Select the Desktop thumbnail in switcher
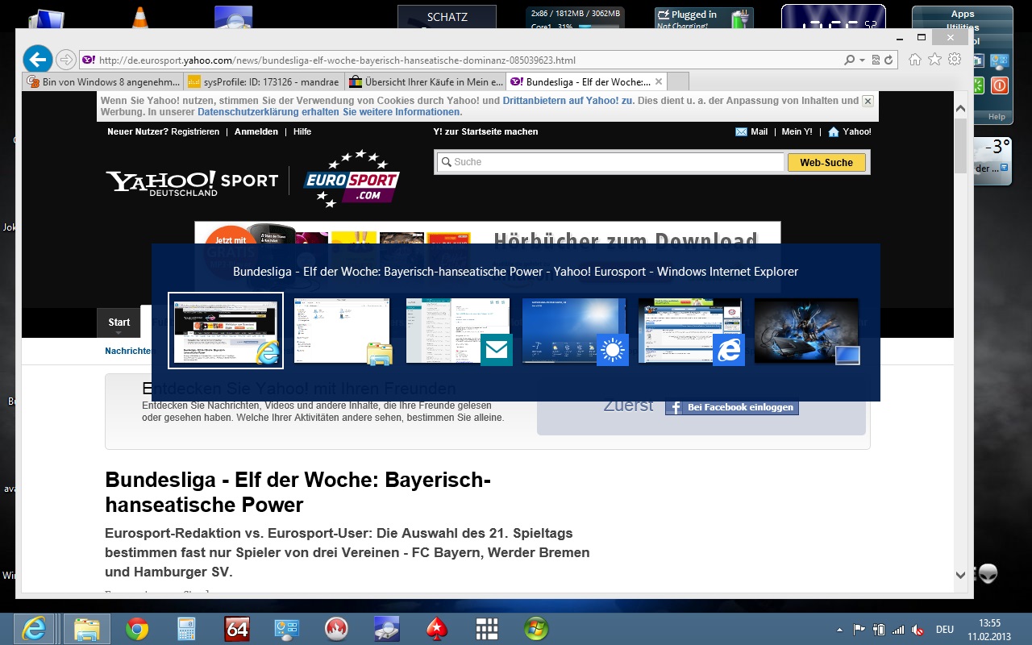Viewport: 1032px width, 645px height. (x=806, y=331)
